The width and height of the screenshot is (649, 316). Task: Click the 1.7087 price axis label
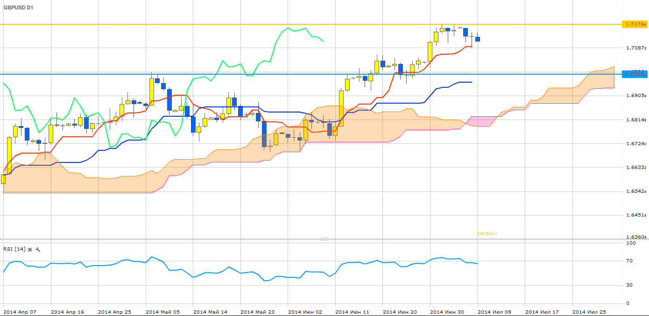(x=635, y=48)
